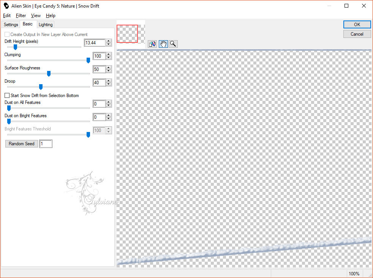Click the Clumping slider handle

(x=88, y=61)
